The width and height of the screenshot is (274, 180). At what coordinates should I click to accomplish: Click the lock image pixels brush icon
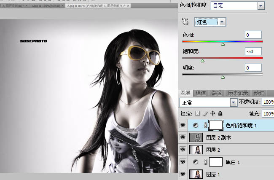pyautogui.click(x=205, y=114)
